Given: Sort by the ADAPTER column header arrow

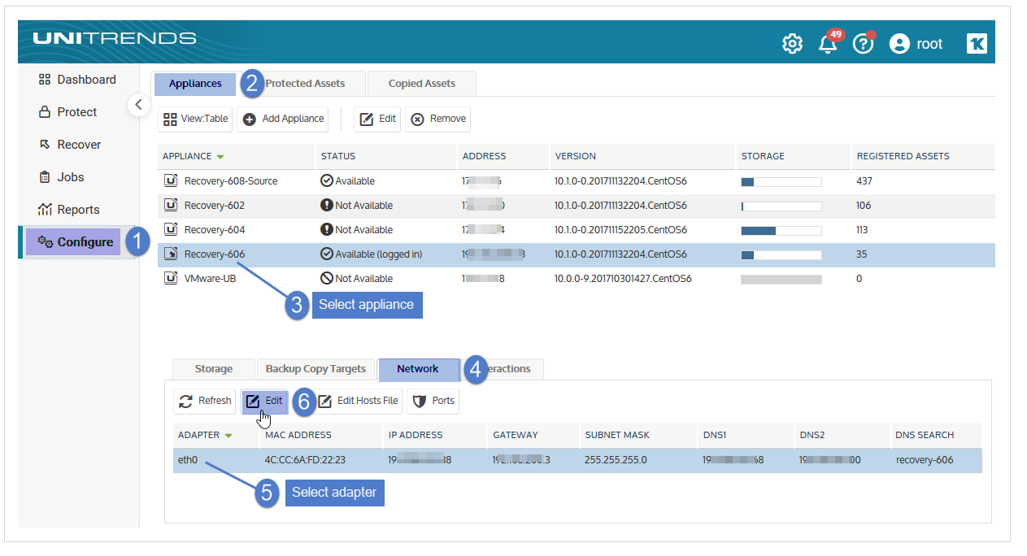Looking at the screenshot, I should 228,436.
